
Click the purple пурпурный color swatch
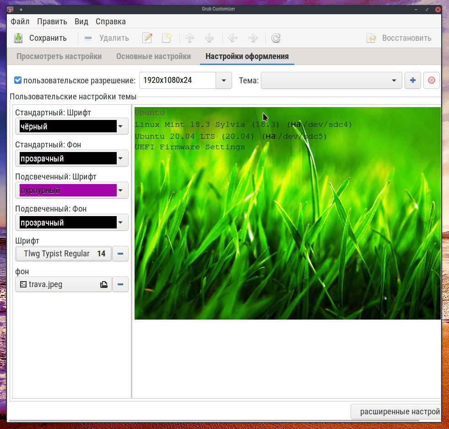click(x=68, y=190)
